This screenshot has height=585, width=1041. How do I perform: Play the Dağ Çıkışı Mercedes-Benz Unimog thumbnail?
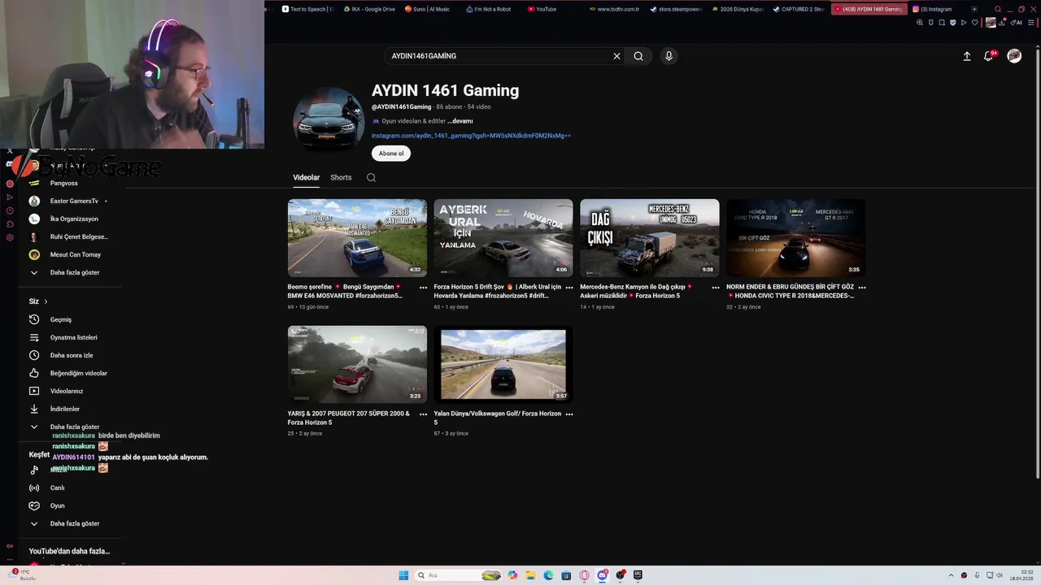tap(650, 238)
